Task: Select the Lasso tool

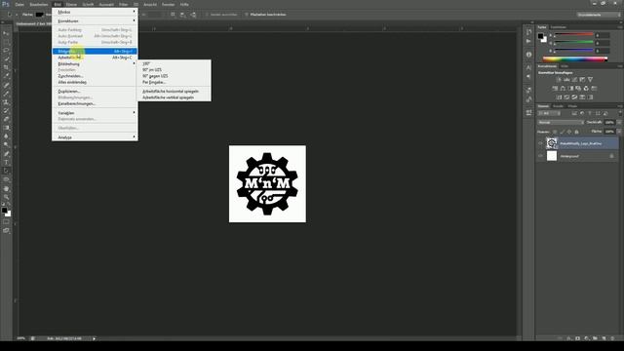Action: (x=6, y=51)
